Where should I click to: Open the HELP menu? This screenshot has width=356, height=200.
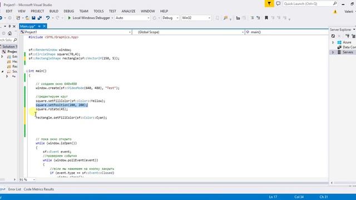coord(164,11)
